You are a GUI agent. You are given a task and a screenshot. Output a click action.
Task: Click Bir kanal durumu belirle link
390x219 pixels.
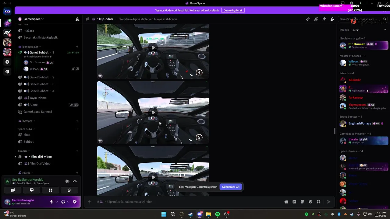(x=38, y=57)
